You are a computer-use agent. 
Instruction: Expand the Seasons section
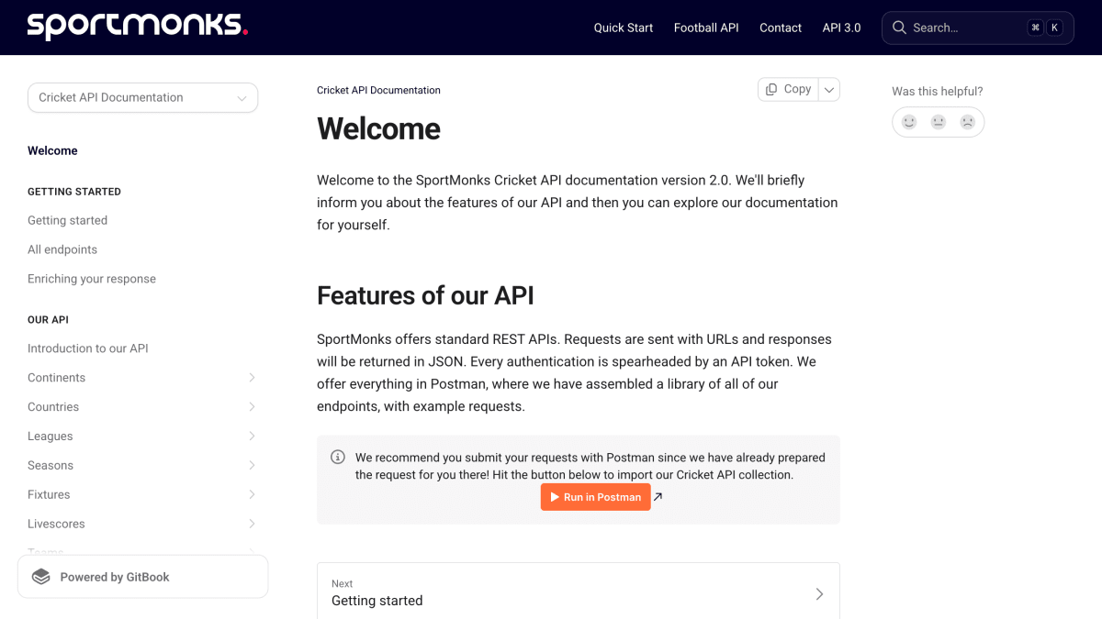click(252, 466)
